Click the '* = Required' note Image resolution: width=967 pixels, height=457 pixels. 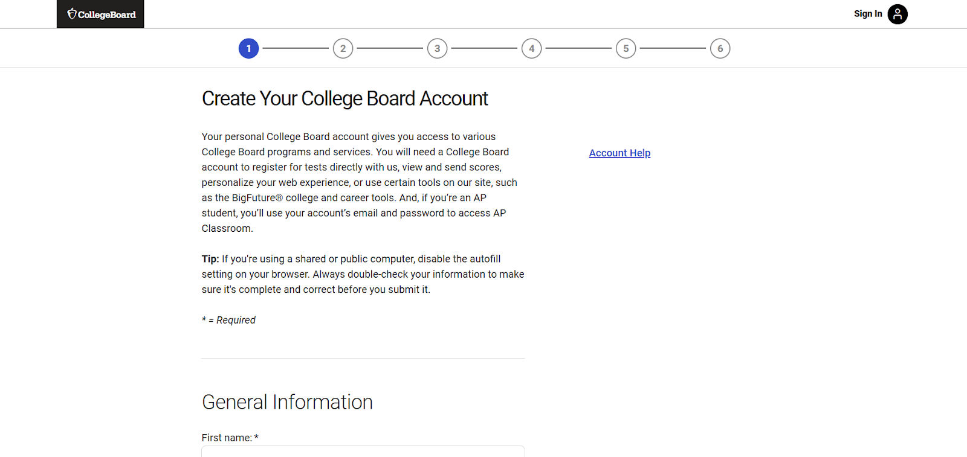coord(229,320)
